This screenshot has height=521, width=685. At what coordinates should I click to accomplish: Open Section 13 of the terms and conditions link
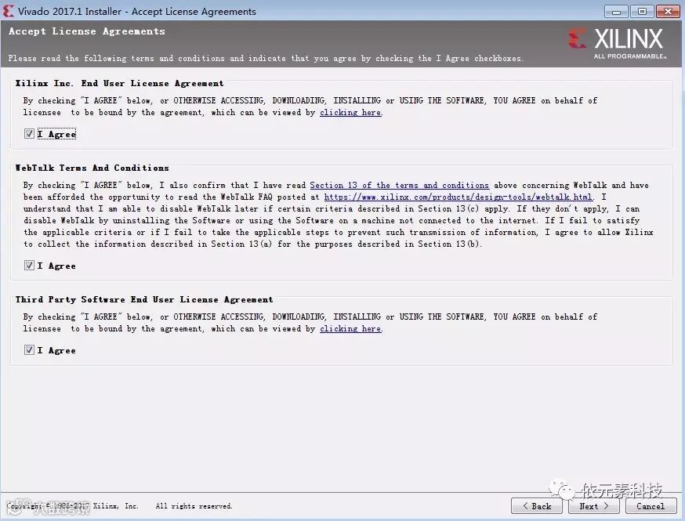[x=399, y=185]
